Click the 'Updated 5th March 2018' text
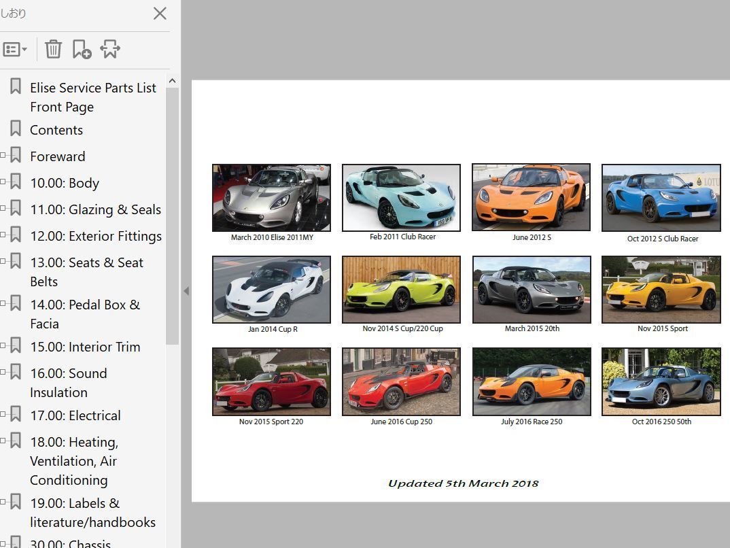This screenshot has width=730, height=548. pos(464,483)
